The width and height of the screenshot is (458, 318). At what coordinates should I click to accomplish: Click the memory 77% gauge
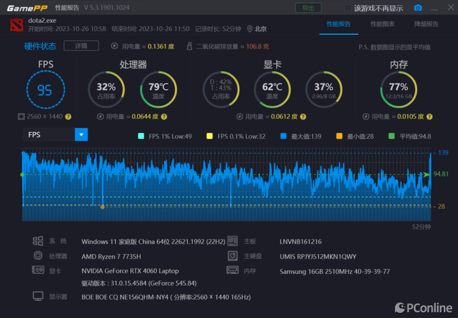398,90
